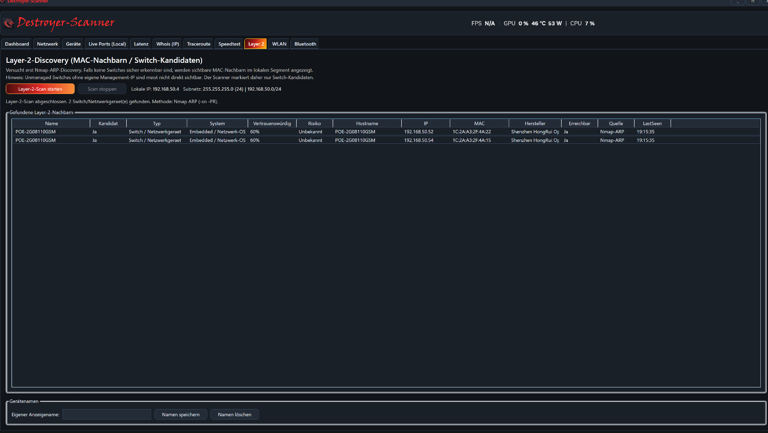Switch to the Netzwerk tab
The height and width of the screenshot is (433, 768).
tap(48, 44)
